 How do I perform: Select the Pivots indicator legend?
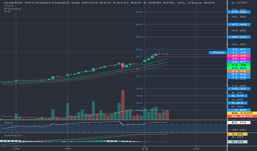12,9
